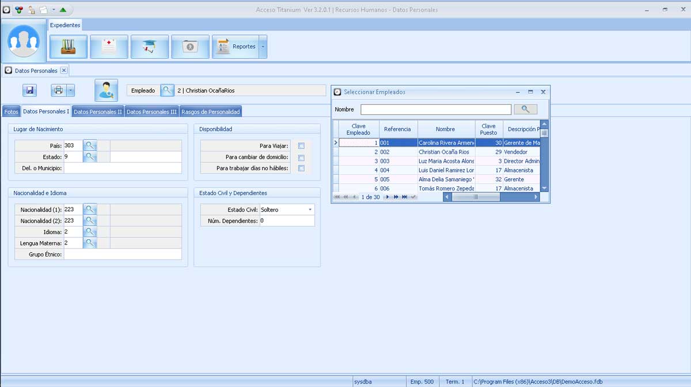This screenshot has width=691, height=387.
Task: Open the file organizer books icon
Action: [69, 47]
